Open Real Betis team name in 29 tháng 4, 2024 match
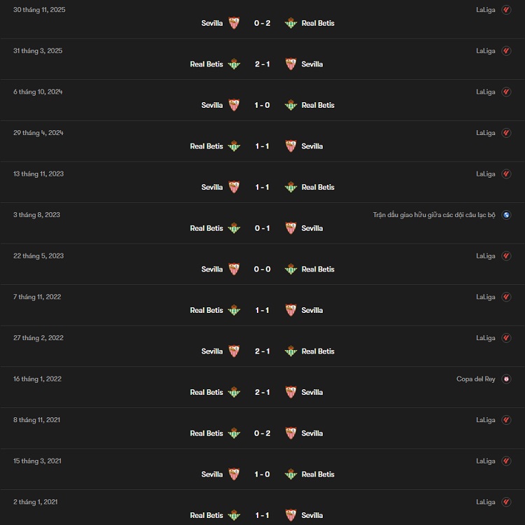 pyautogui.click(x=206, y=146)
